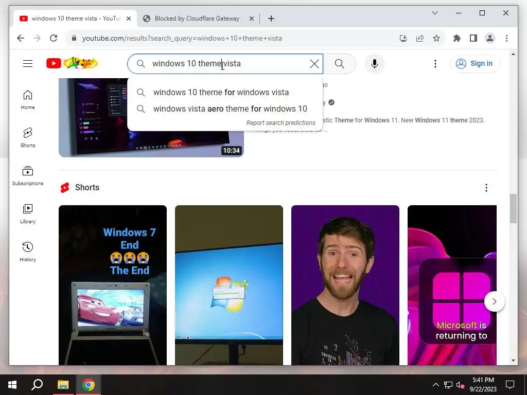
Task: Click the magnifier search button
Action: (340, 63)
